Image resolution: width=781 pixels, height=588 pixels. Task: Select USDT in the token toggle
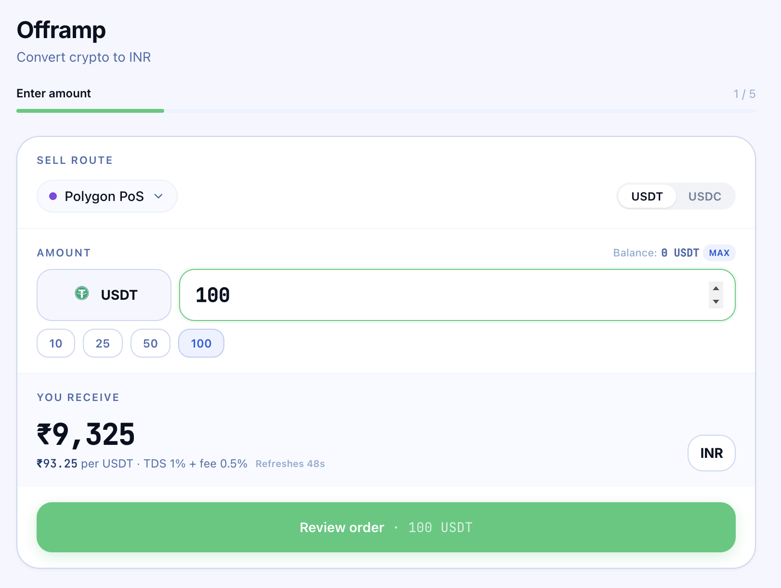(x=647, y=197)
